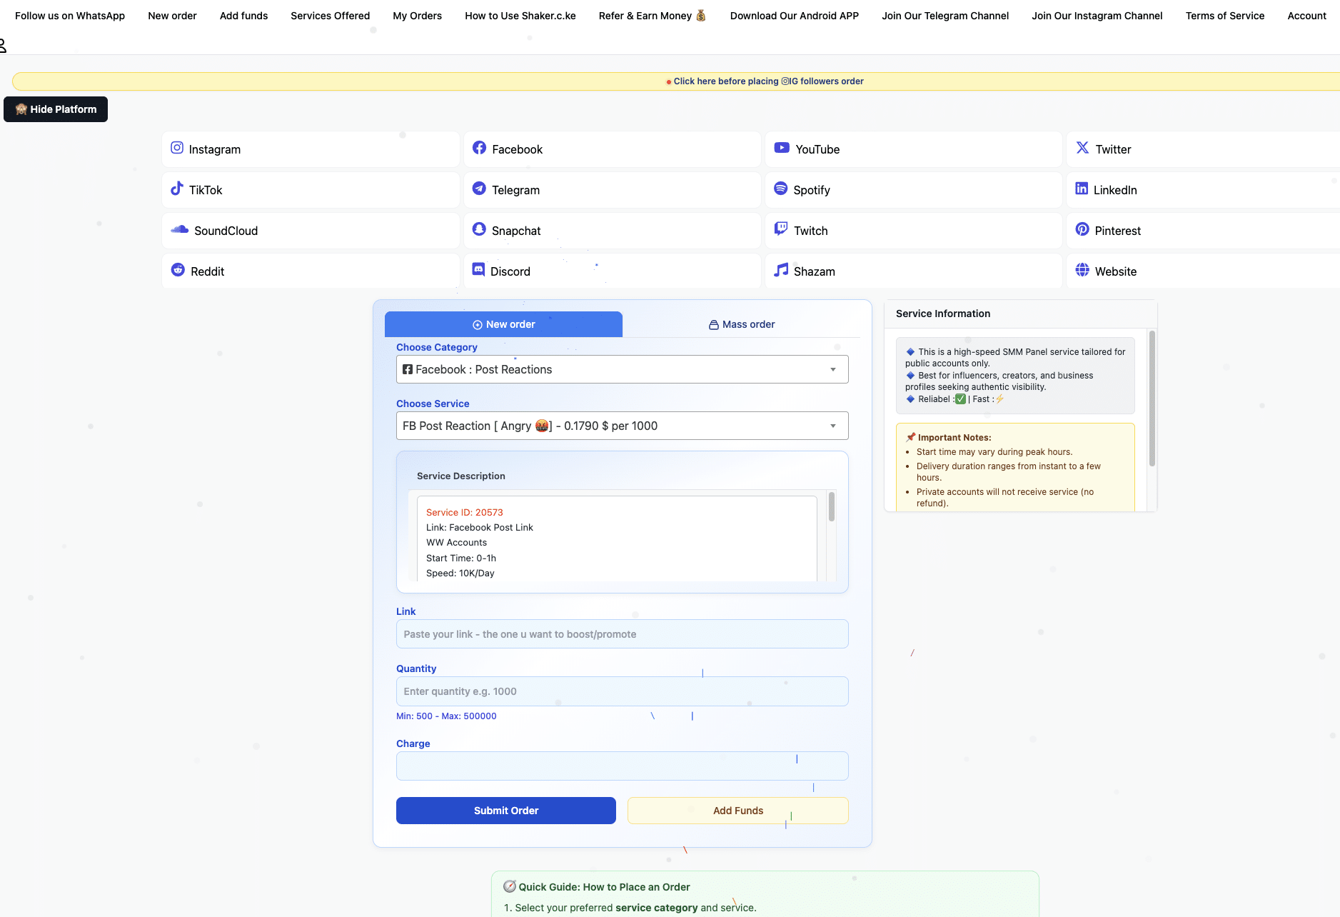Select the Pinterest icon
The height and width of the screenshot is (917, 1340).
click(1082, 229)
